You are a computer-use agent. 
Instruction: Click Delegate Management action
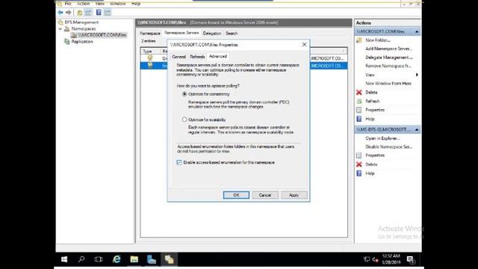tap(389, 58)
